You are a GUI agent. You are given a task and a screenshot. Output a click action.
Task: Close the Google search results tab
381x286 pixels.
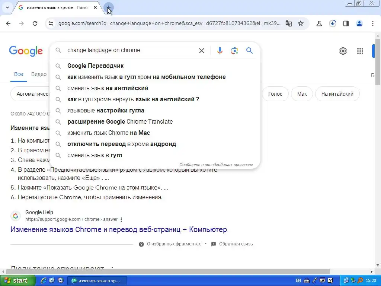tap(95, 7)
